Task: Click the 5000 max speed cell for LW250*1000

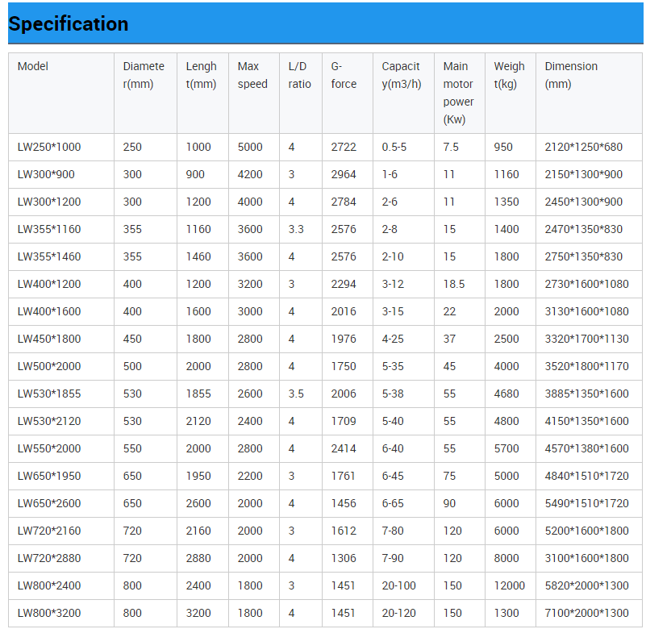Action: click(250, 147)
